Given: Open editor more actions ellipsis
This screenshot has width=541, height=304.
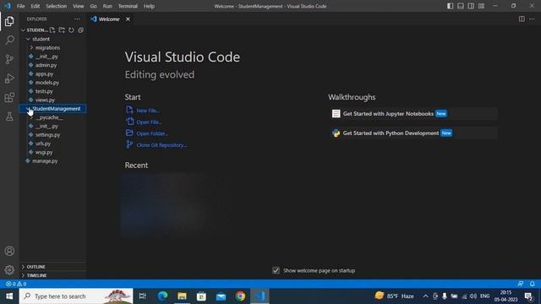Looking at the screenshot, I should tap(532, 19).
